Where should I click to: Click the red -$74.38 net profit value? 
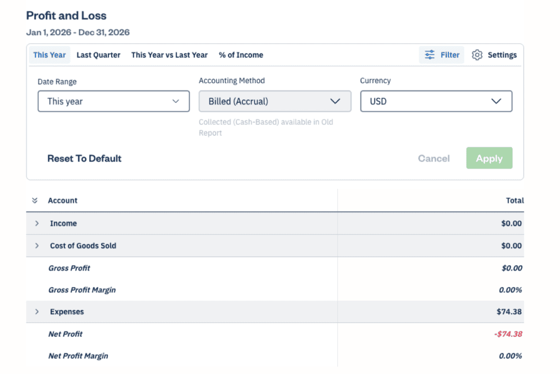[x=508, y=334]
